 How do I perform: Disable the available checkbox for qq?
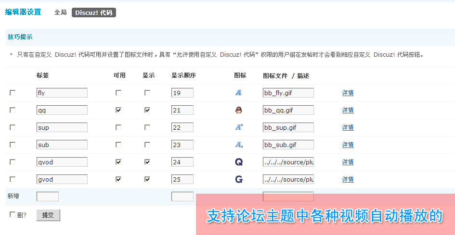[118, 110]
